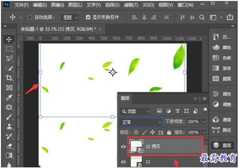
Task: Open the 编辑(E) menu
Action: [40, 5]
